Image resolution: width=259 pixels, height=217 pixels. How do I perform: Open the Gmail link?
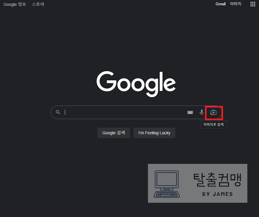click(220, 4)
